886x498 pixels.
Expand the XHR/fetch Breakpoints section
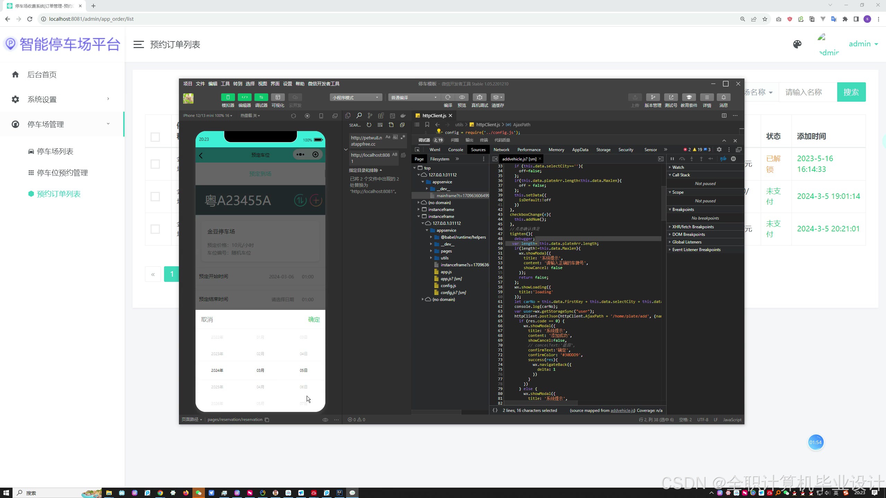click(693, 227)
